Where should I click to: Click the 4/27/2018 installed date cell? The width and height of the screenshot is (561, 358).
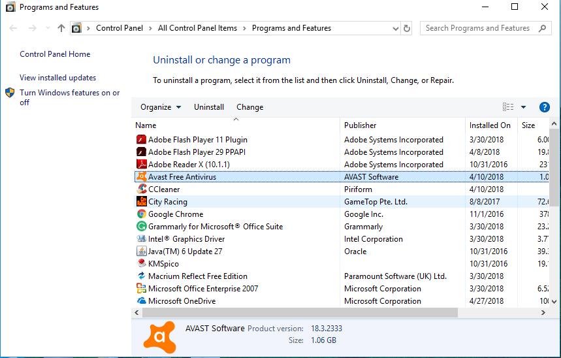pos(487,301)
